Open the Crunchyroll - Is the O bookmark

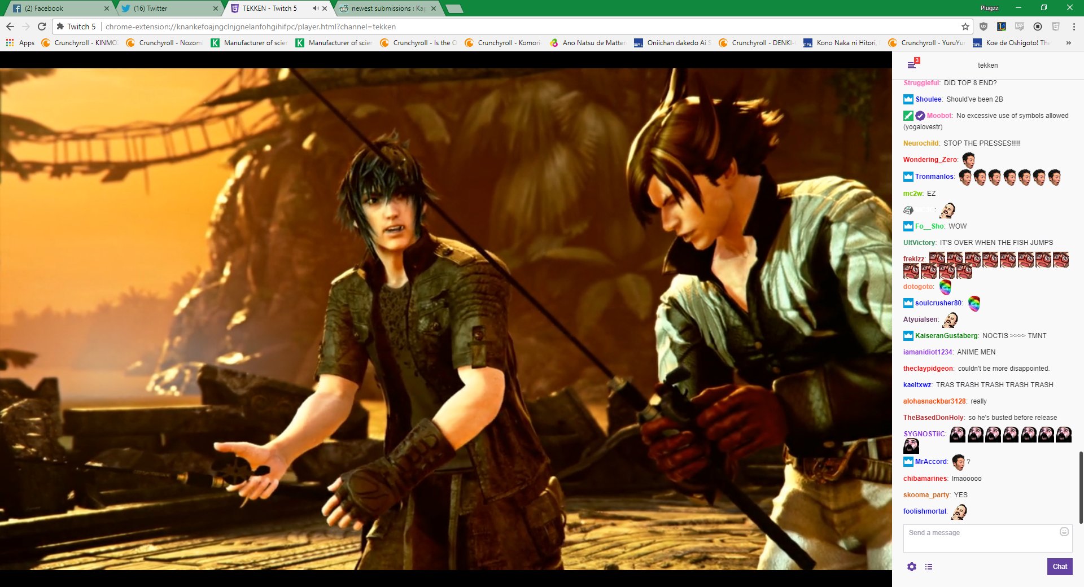(418, 43)
